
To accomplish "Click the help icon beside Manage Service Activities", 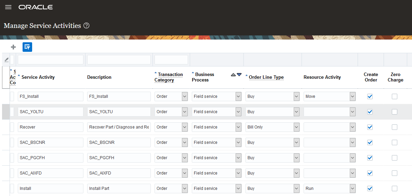I will tap(87, 26).
